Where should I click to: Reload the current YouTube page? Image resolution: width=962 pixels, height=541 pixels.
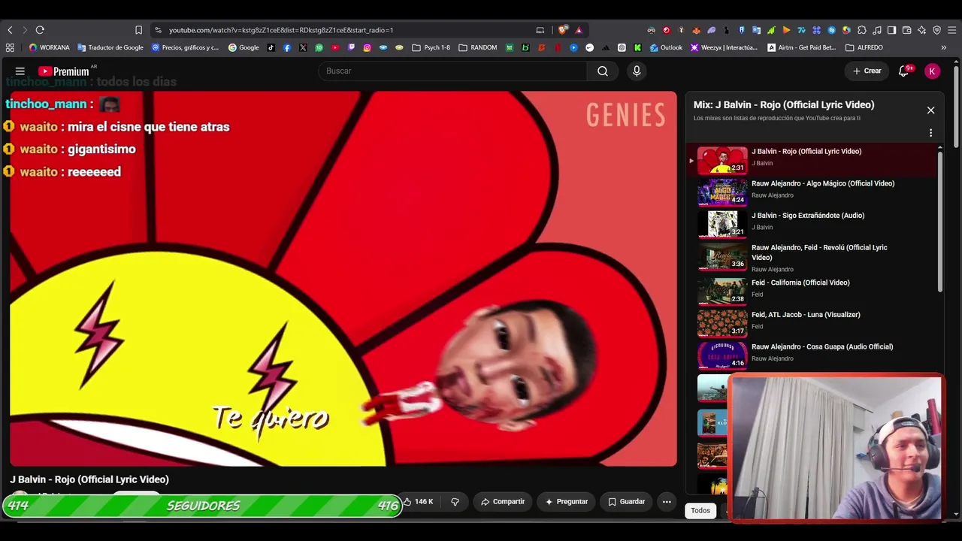40,30
